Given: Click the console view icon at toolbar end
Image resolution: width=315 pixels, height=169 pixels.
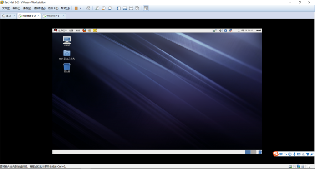Looking at the screenshot, I should point(146,8).
